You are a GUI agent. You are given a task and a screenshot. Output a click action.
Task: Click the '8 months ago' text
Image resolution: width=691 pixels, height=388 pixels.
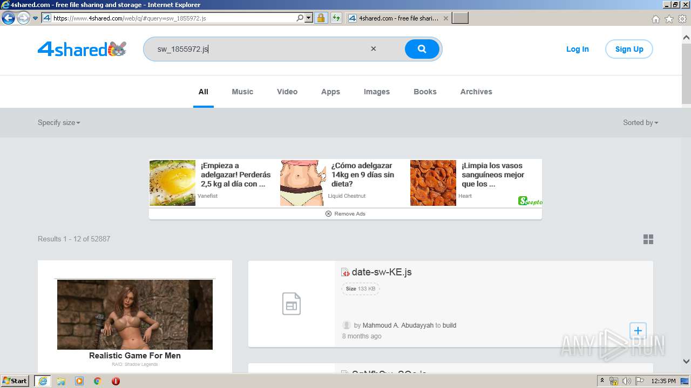point(362,336)
